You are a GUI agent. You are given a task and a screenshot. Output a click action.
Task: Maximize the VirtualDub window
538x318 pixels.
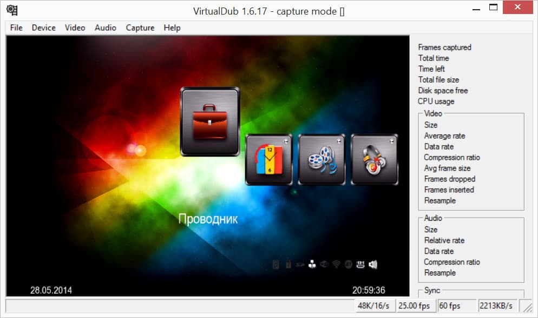click(x=493, y=8)
